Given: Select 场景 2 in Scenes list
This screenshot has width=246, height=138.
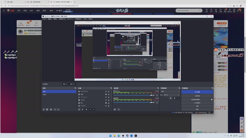Looking at the screenshot, I should pyautogui.click(x=59, y=94).
